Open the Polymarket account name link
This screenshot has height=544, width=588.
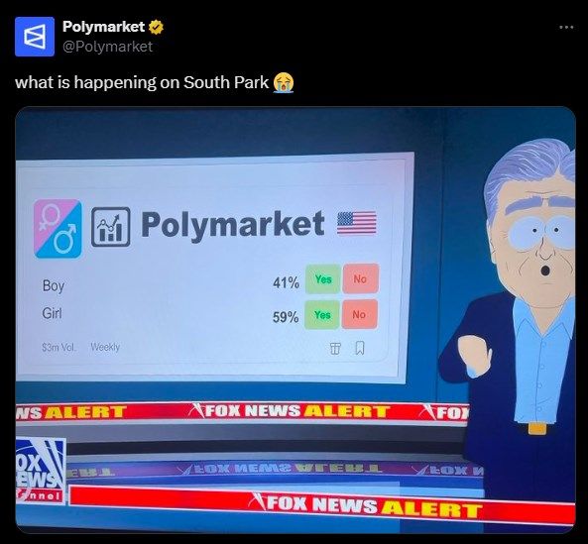click(x=103, y=26)
